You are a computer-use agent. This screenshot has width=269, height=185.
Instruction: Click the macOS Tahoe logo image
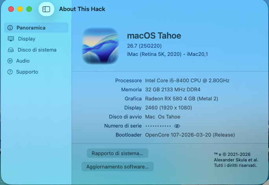coord(100,46)
